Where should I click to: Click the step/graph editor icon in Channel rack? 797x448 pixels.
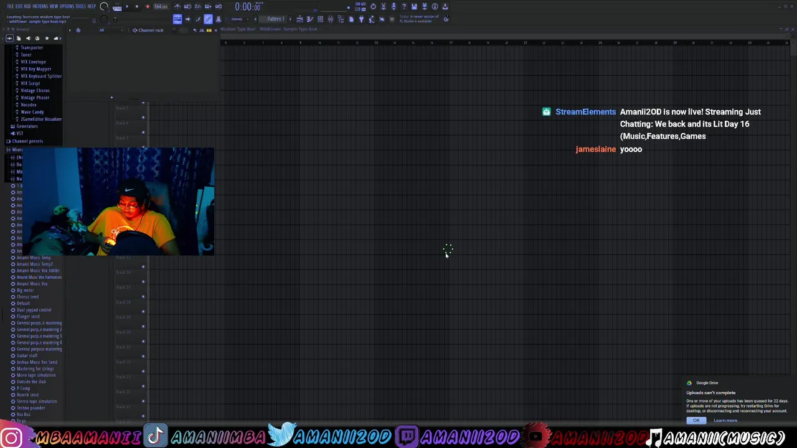pos(202,30)
